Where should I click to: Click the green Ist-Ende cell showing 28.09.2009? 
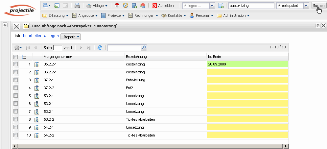point(247,64)
